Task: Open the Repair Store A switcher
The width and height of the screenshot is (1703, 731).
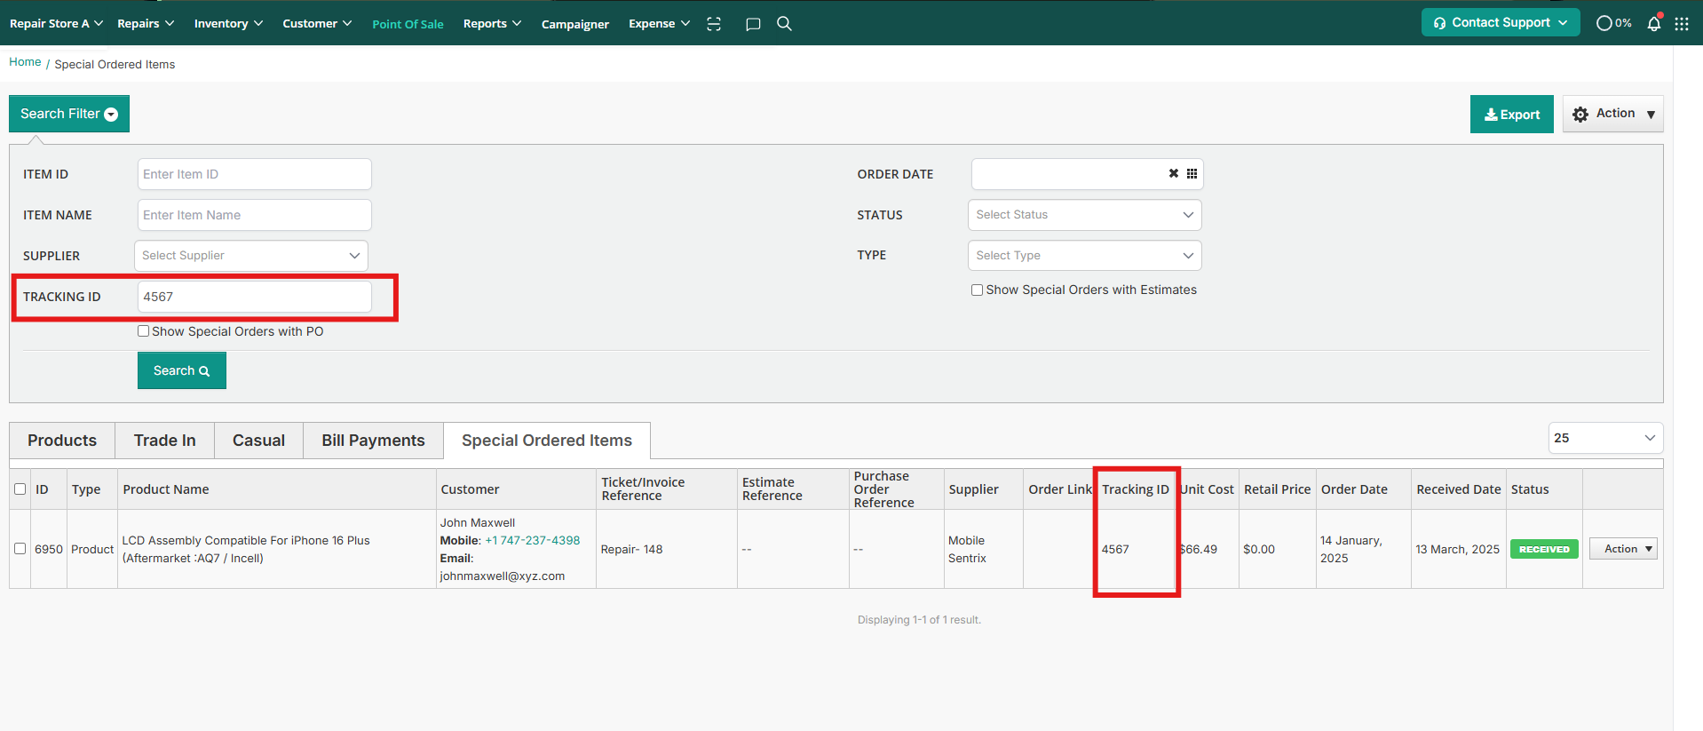Action: (x=56, y=24)
